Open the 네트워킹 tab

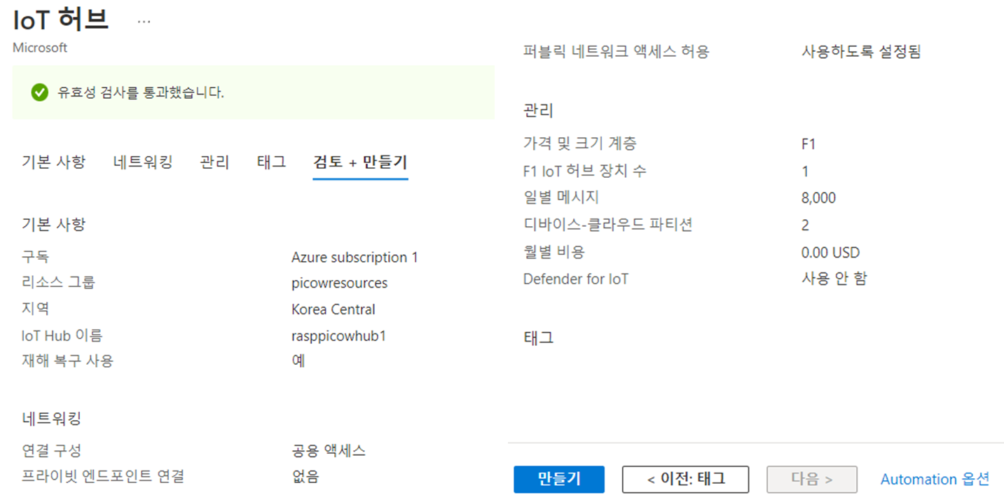143,162
